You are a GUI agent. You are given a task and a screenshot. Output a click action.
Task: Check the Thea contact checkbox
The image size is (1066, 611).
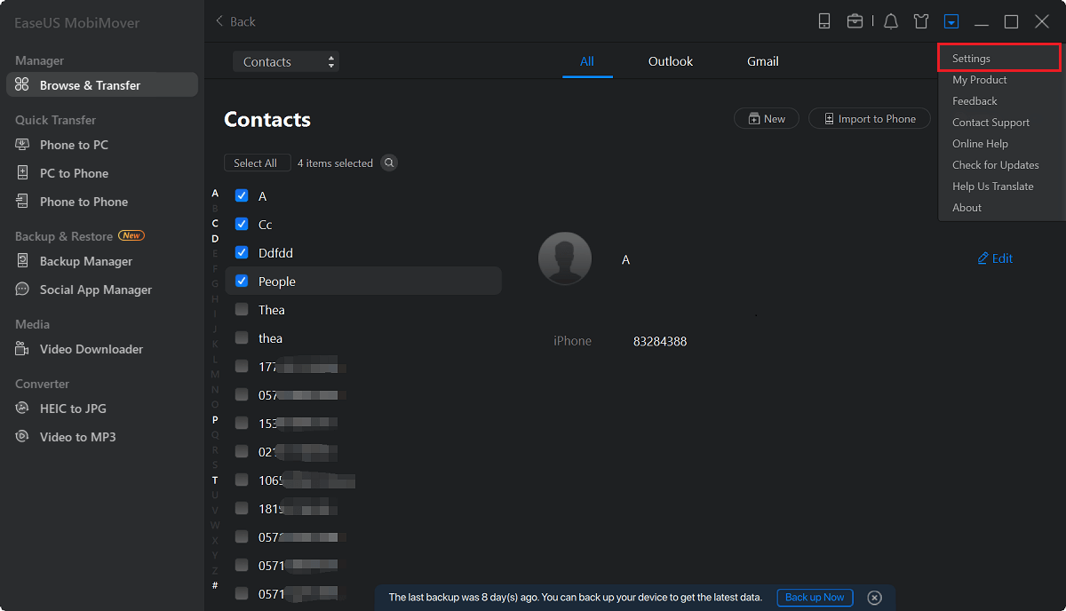click(242, 310)
